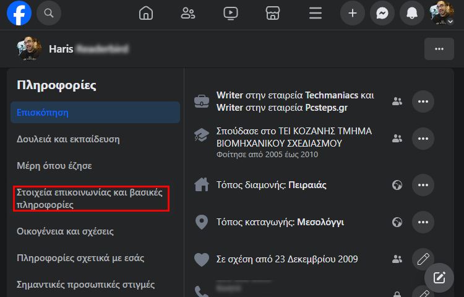Open the Marketplace store icon
Image resolution: width=464 pixels, height=297 pixels.
point(273,13)
